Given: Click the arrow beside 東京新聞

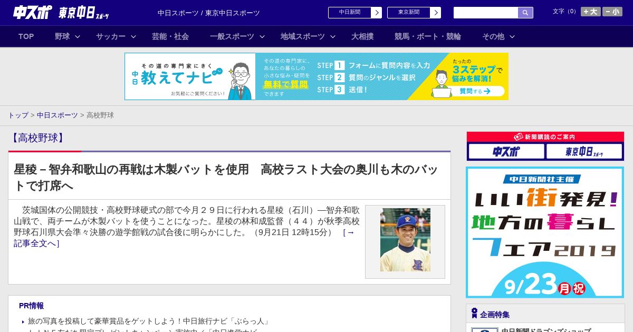Looking at the screenshot, I should tap(436, 13).
